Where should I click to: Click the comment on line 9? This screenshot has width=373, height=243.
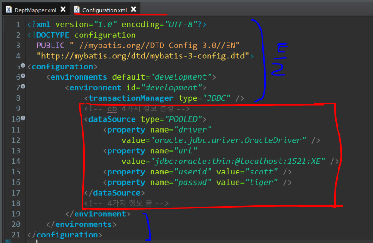click(137, 109)
